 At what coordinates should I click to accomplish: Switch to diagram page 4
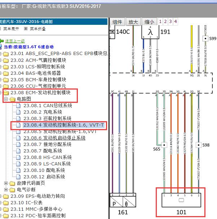coord(176,22)
